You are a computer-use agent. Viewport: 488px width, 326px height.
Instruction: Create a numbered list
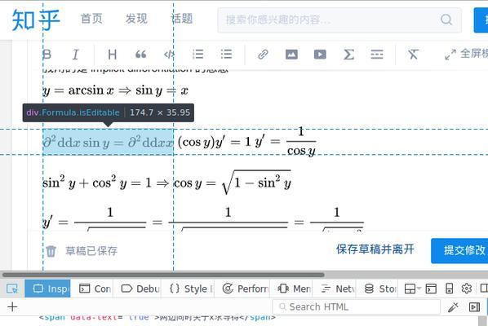tap(198, 55)
